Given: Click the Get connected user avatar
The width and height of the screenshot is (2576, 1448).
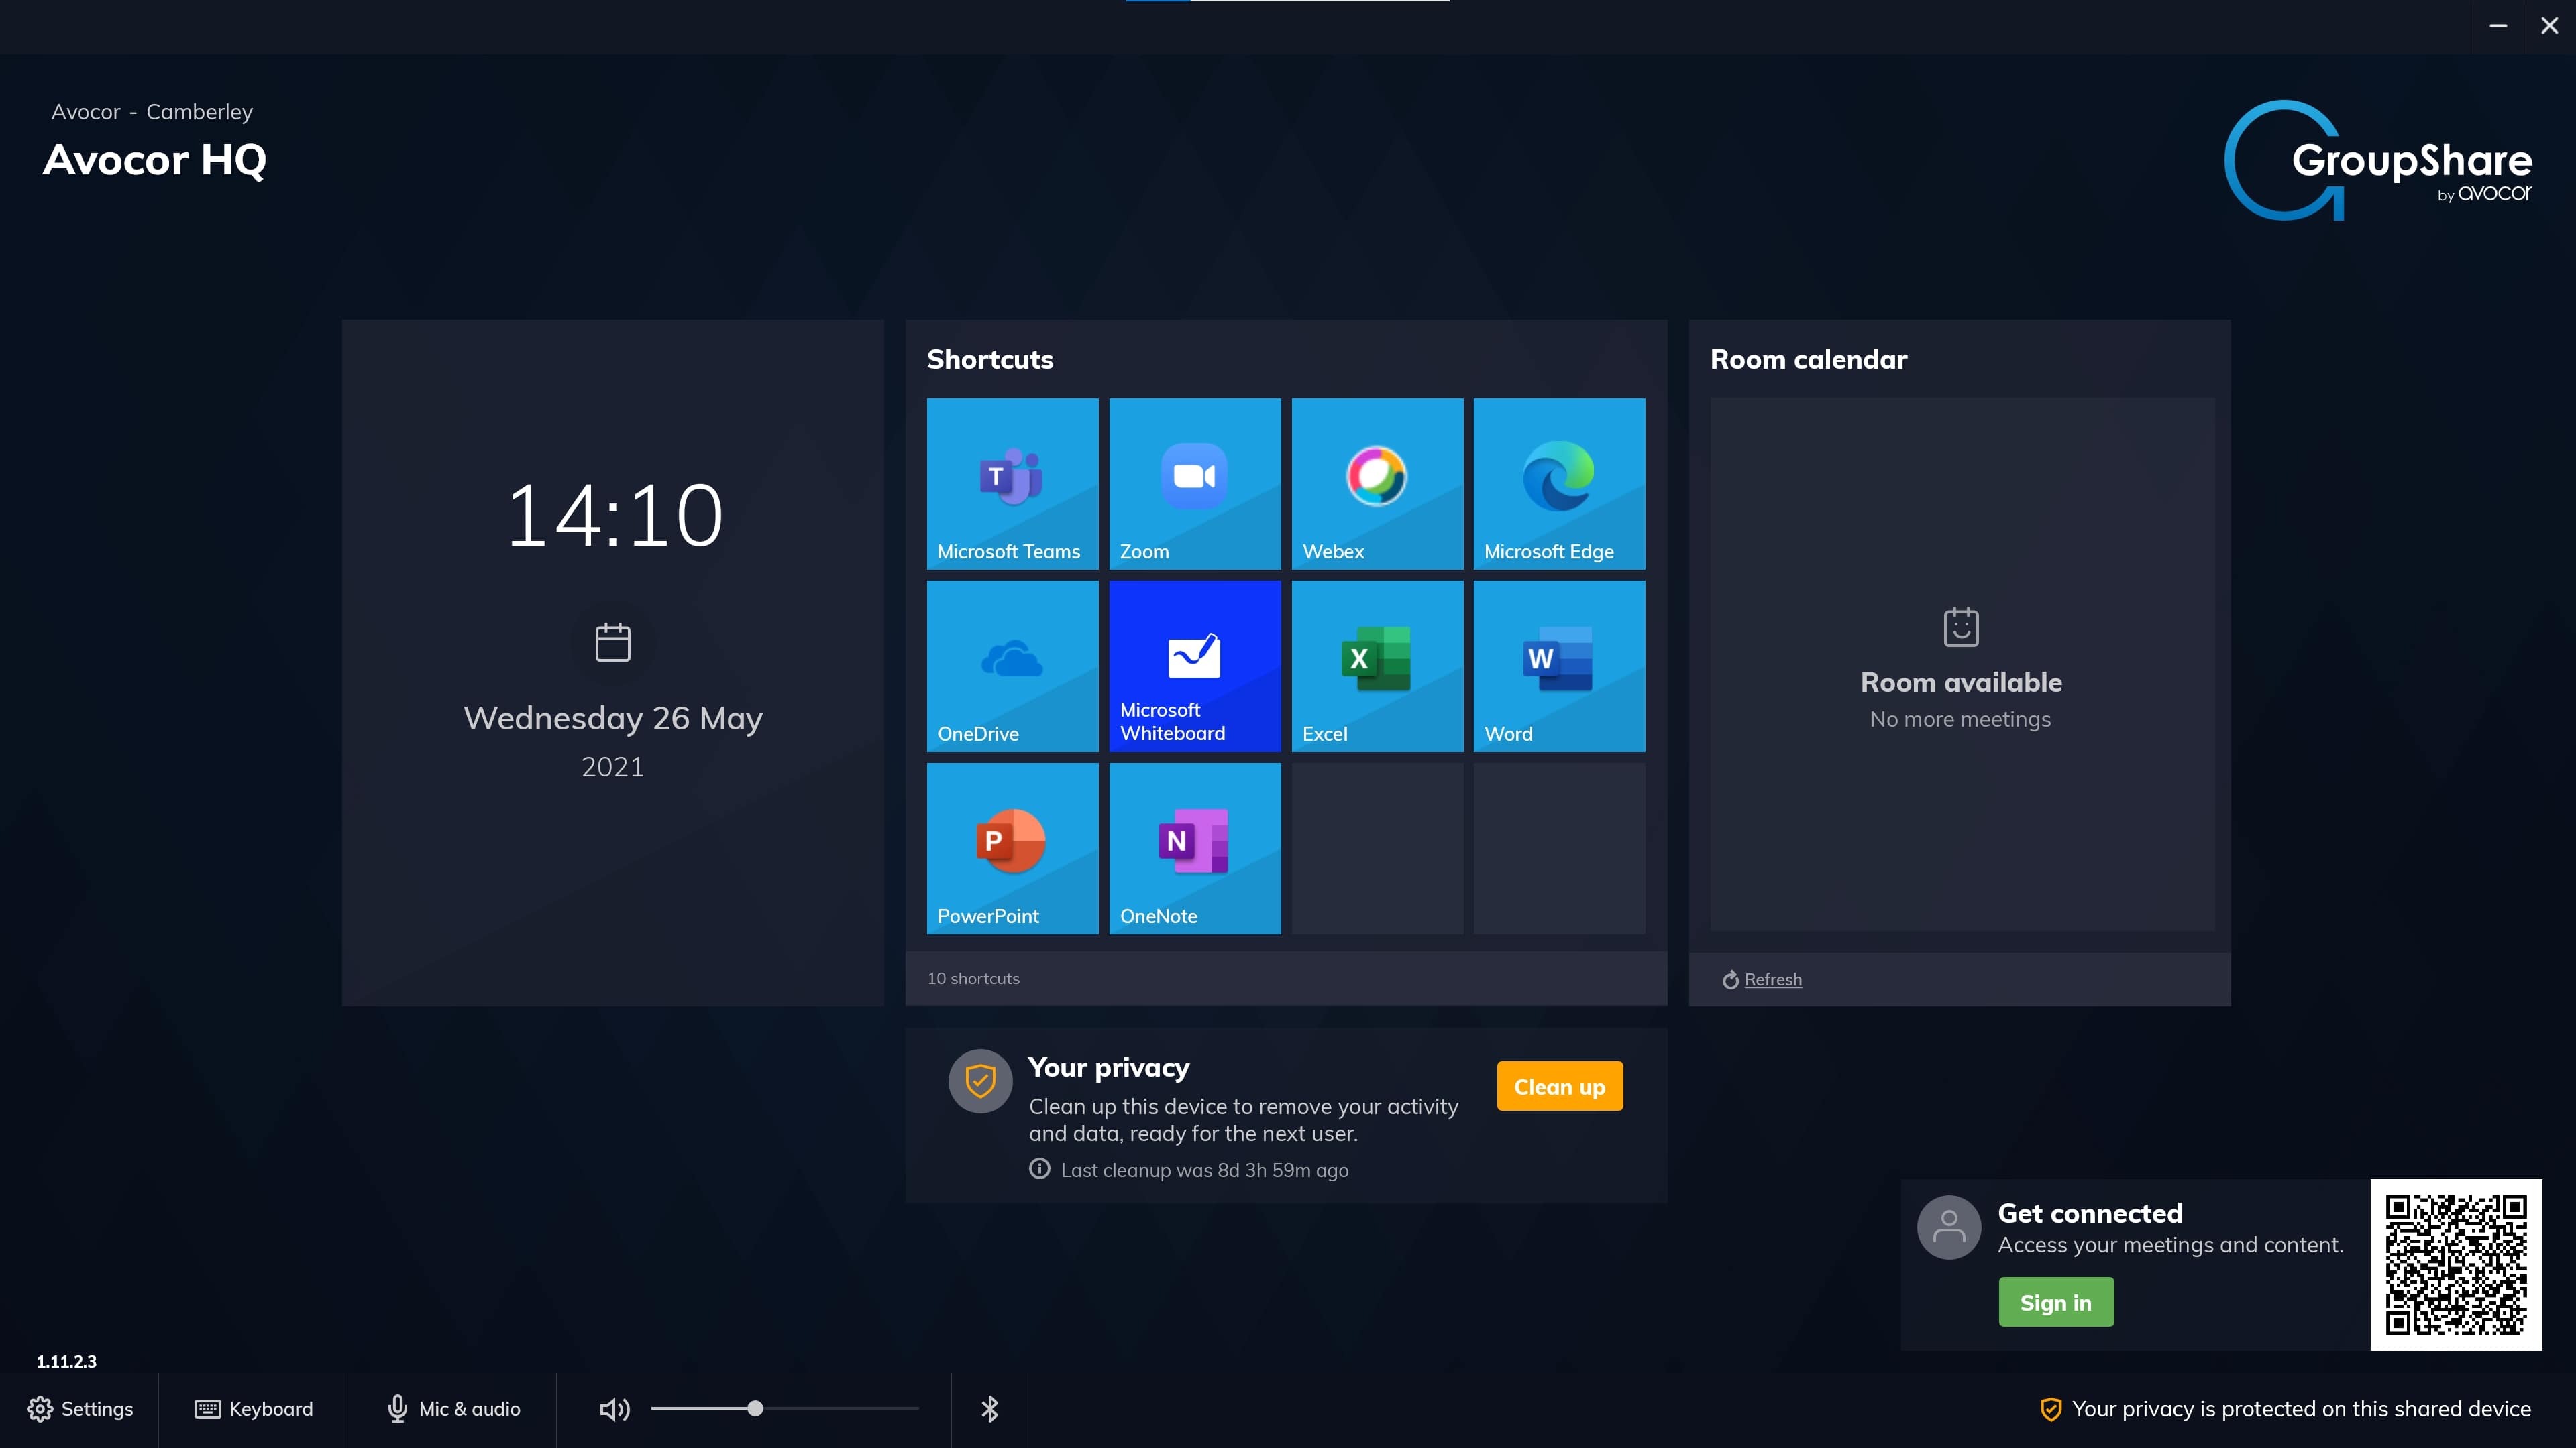Looking at the screenshot, I should click(x=1948, y=1227).
